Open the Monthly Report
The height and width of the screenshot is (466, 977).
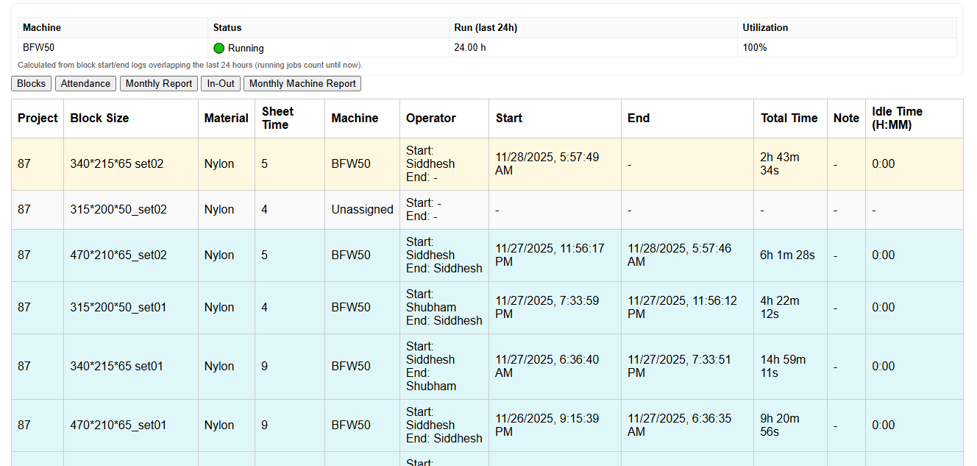158,83
